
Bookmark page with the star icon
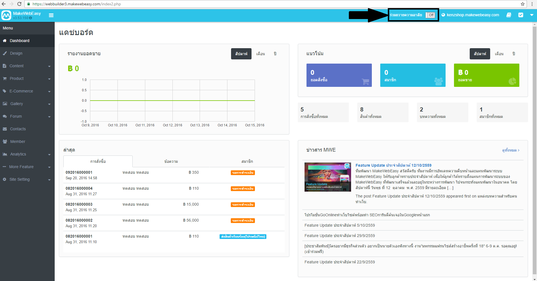(523, 4)
